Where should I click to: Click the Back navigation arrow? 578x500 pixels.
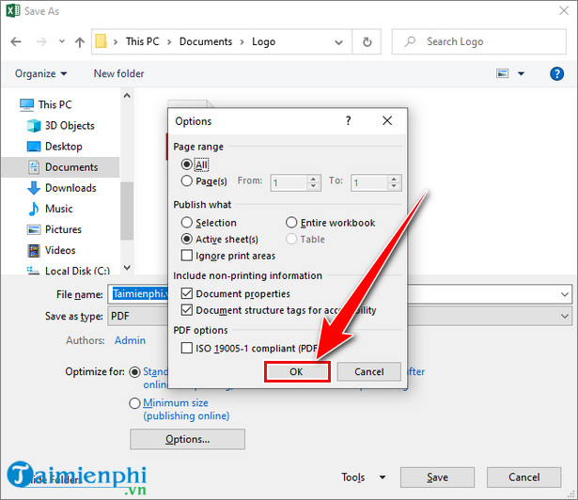pyautogui.click(x=16, y=41)
